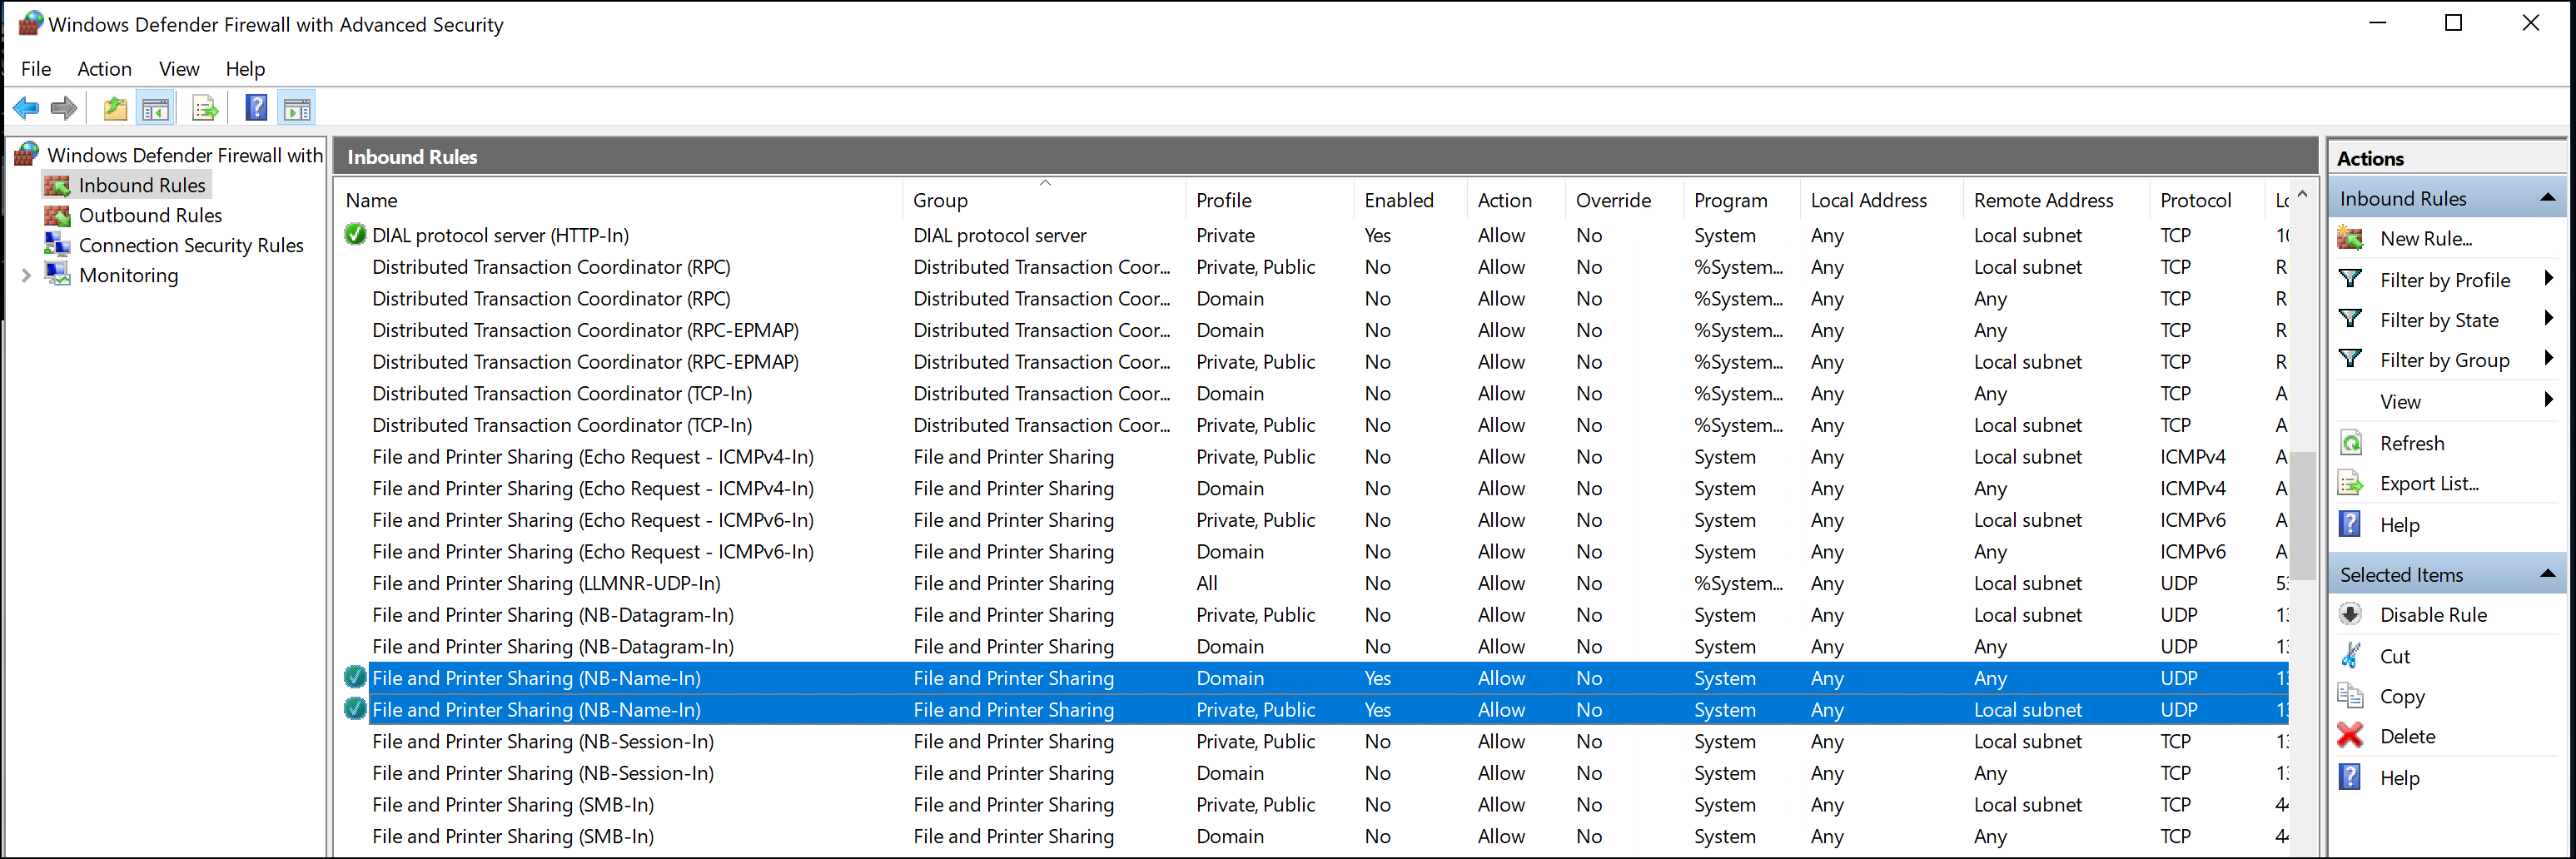Open the Action menu

click(104, 68)
